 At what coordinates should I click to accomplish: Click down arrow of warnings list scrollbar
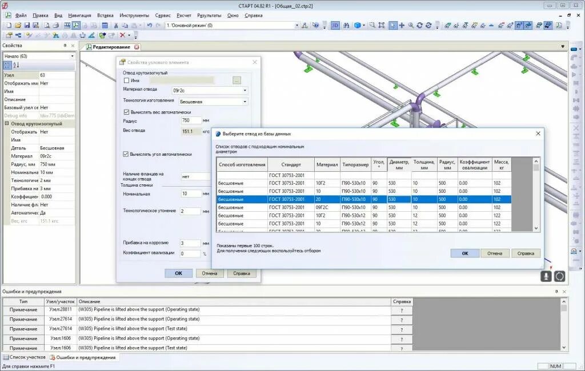tap(564, 347)
